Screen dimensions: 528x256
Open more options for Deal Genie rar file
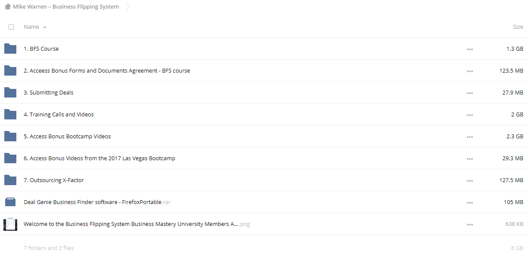tap(469, 202)
